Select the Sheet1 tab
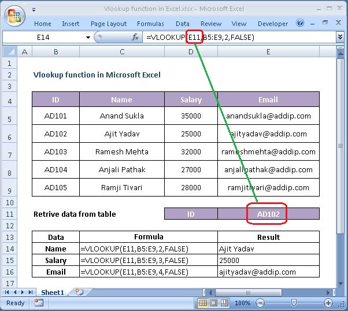The height and width of the screenshot is (311, 348). click(53, 293)
